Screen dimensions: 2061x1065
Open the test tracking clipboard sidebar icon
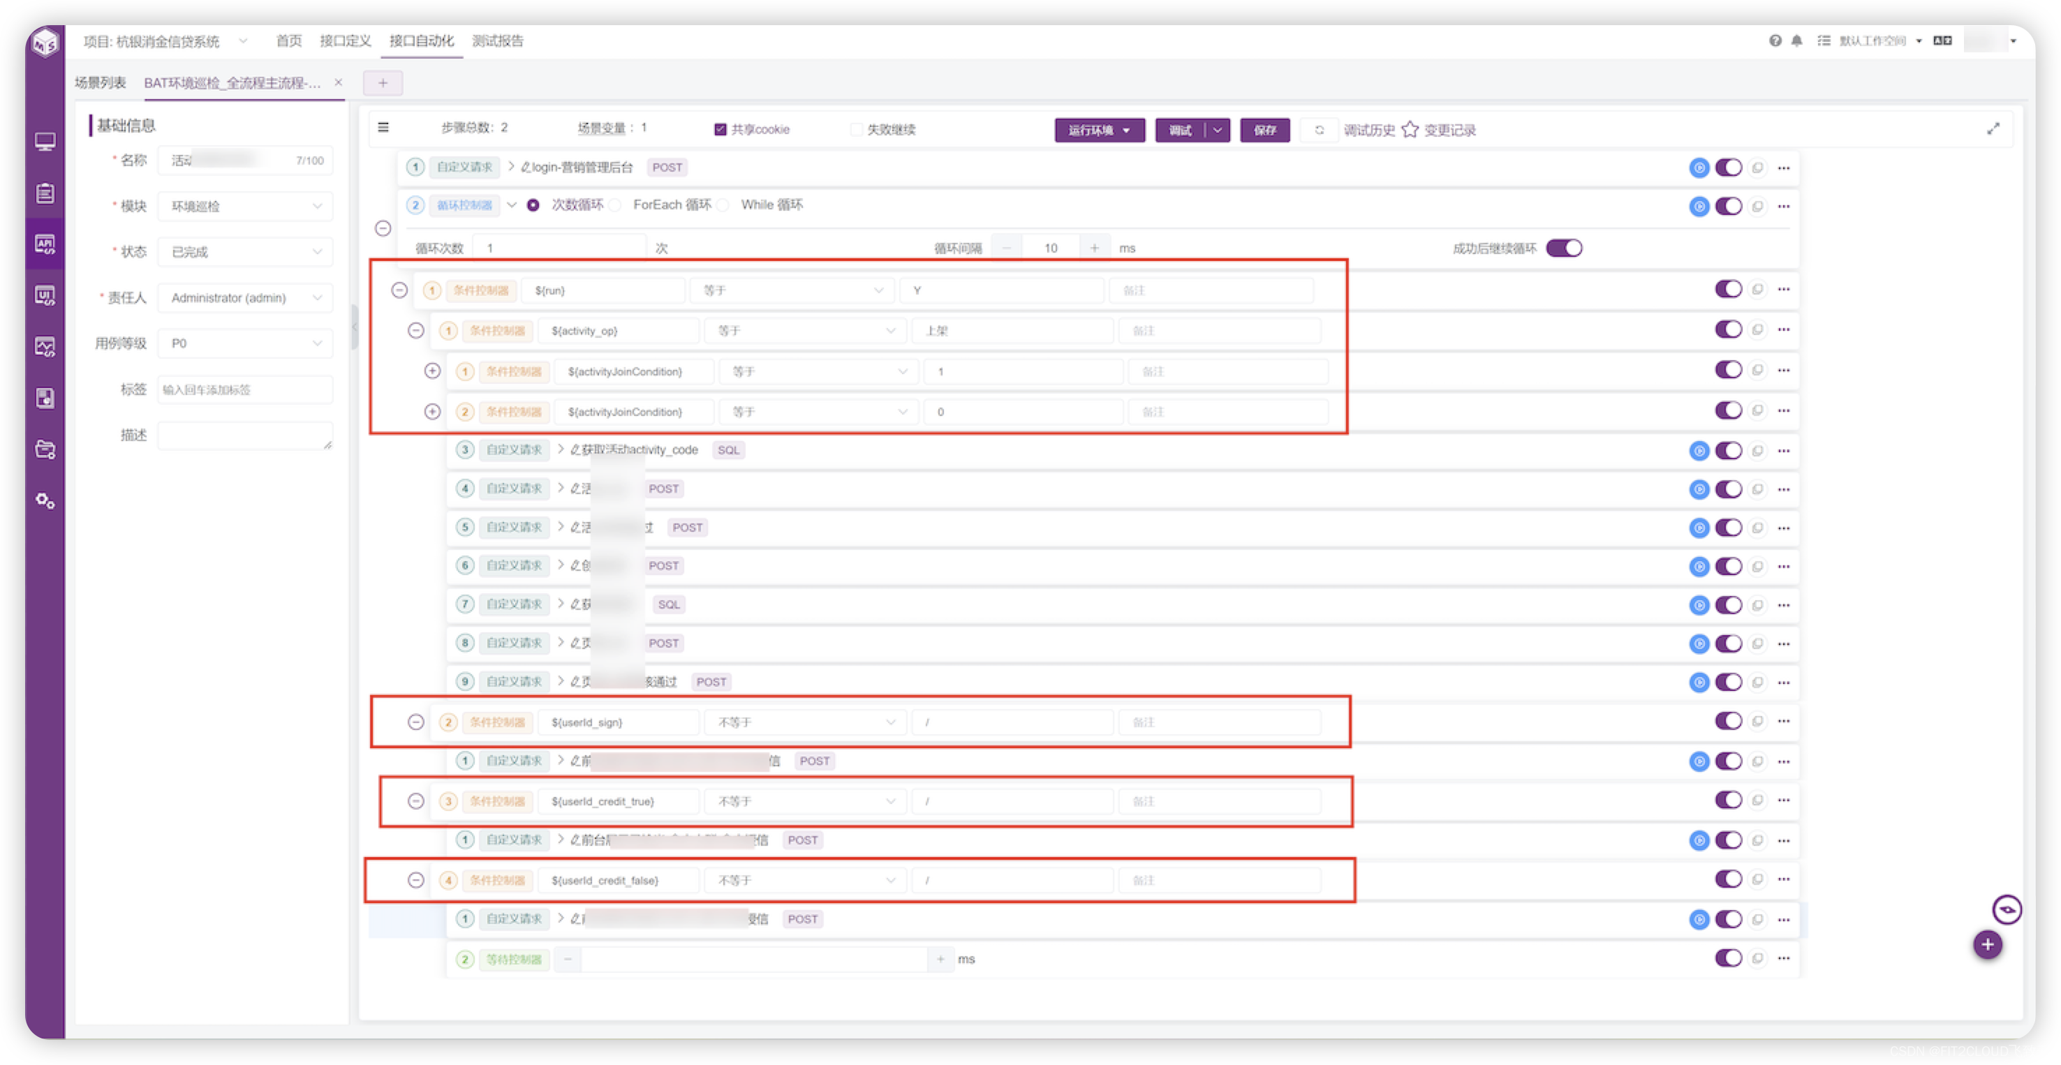click(x=45, y=193)
